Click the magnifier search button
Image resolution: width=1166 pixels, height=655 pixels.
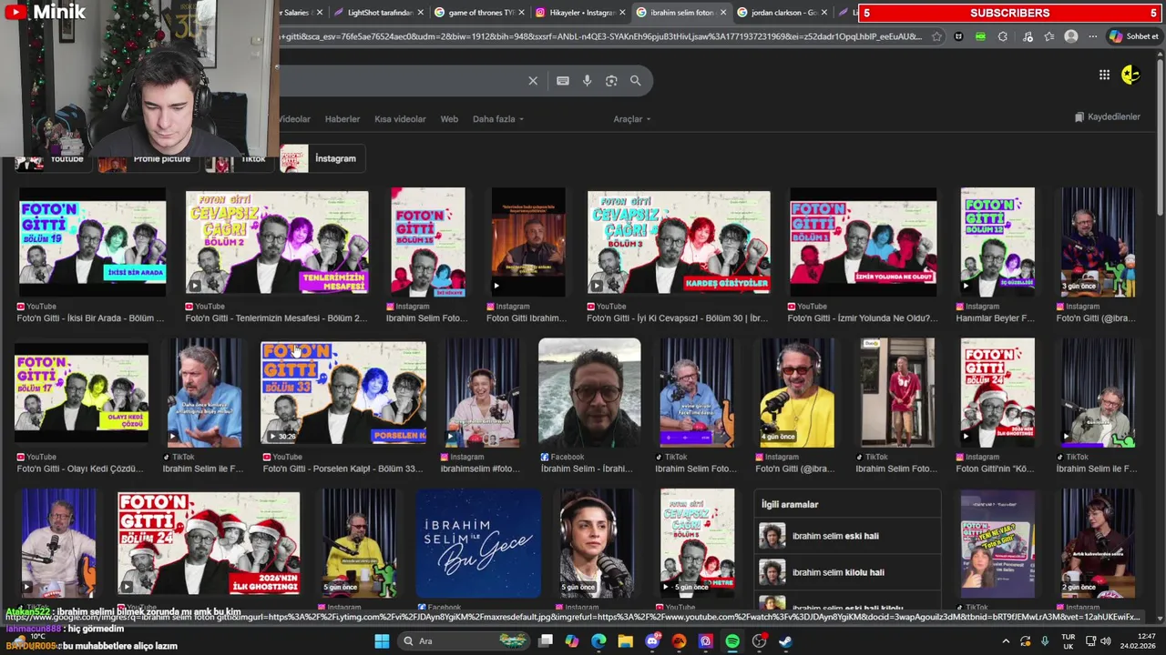click(635, 81)
